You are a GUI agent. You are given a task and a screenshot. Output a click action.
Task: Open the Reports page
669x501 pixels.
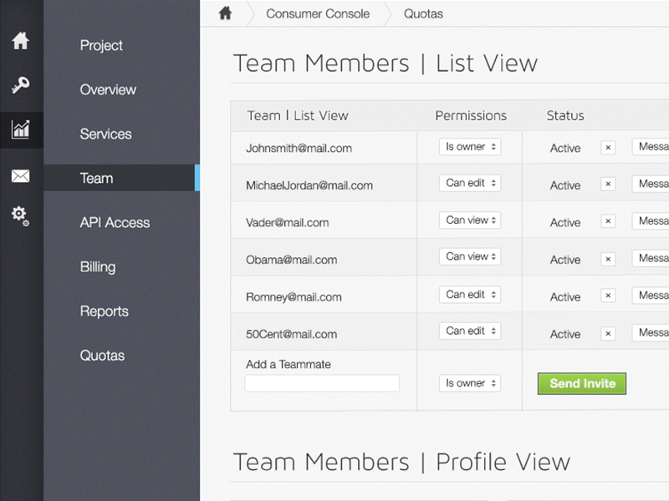(104, 311)
